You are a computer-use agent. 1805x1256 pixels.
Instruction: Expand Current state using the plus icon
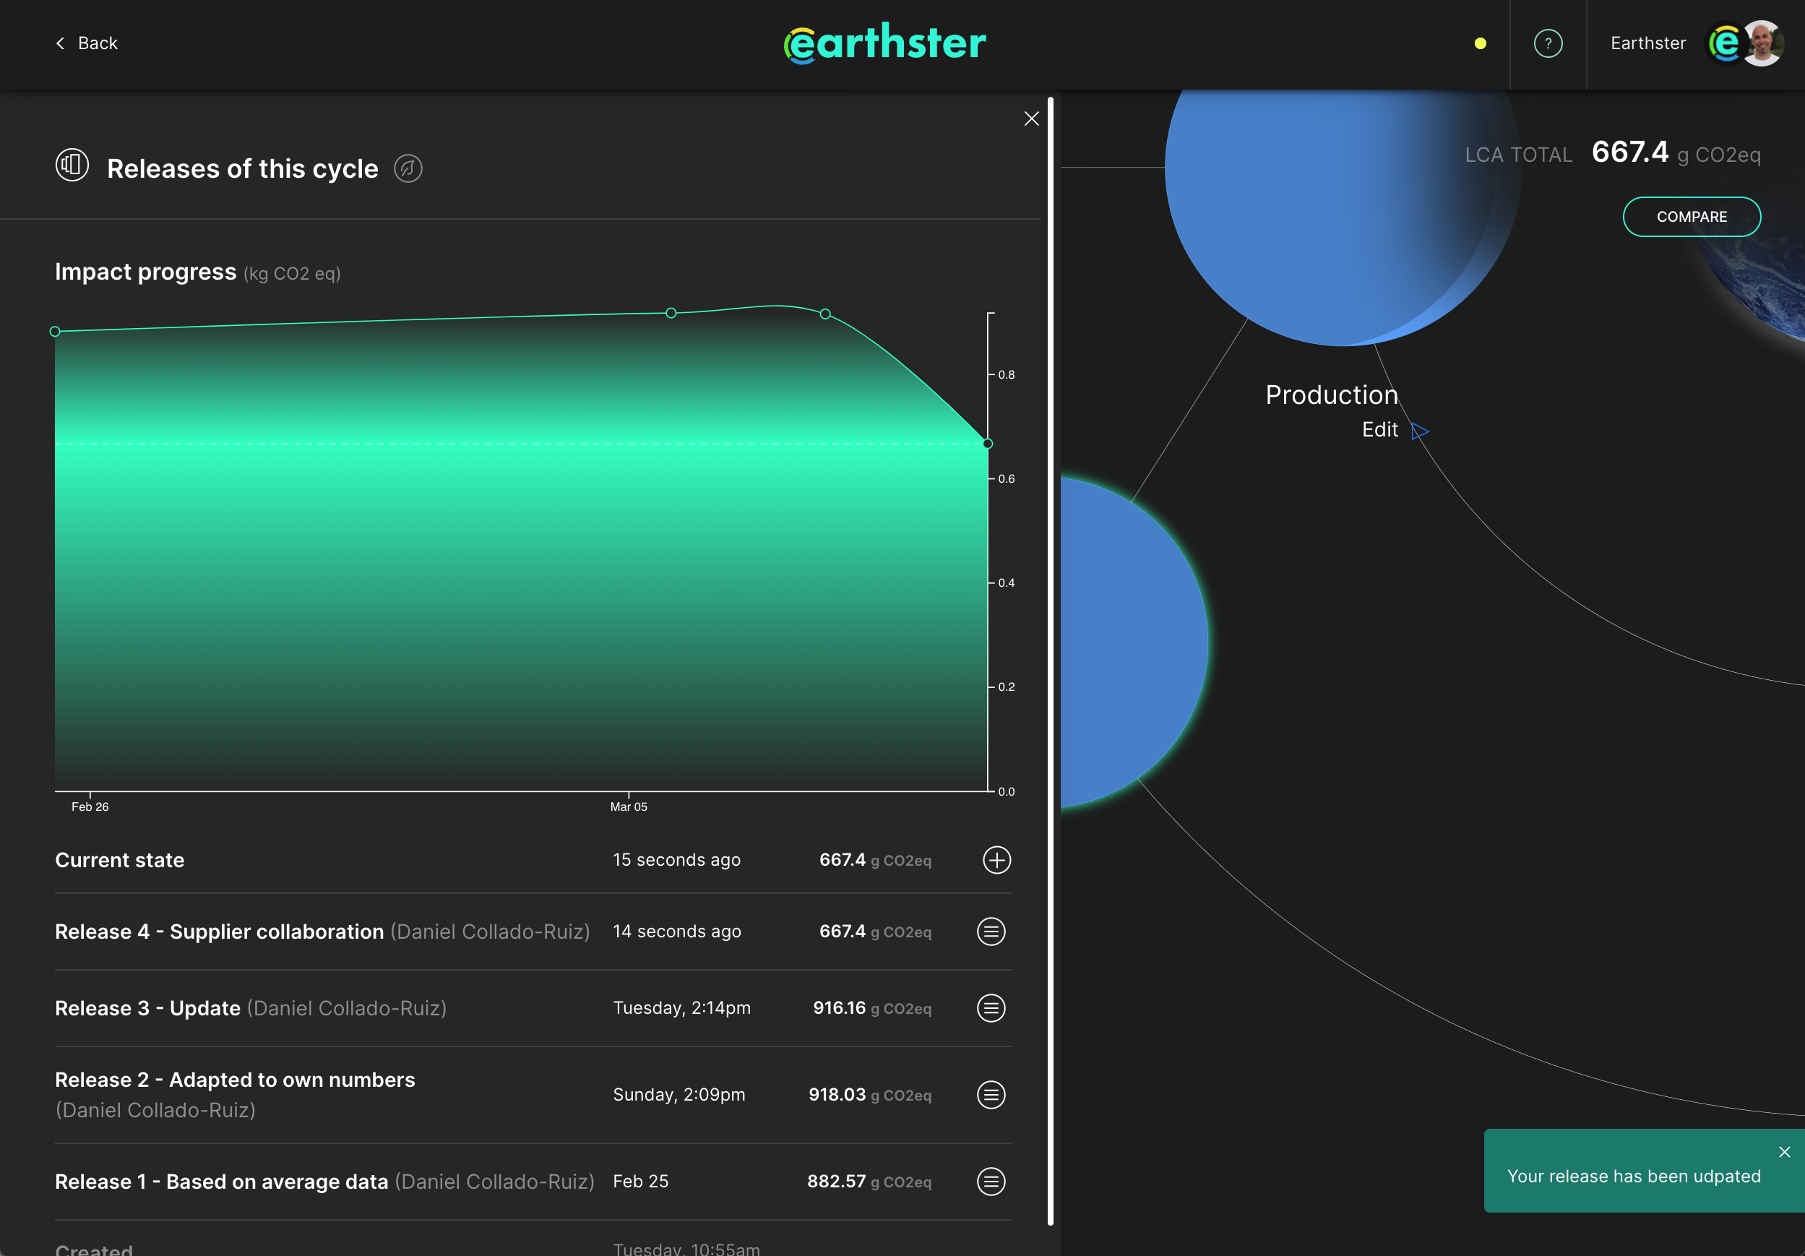pos(997,860)
